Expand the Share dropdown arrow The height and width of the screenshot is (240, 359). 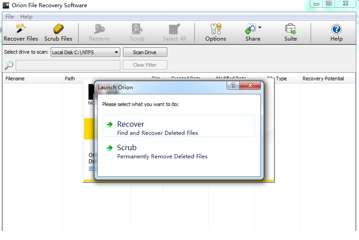[x=260, y=28]
